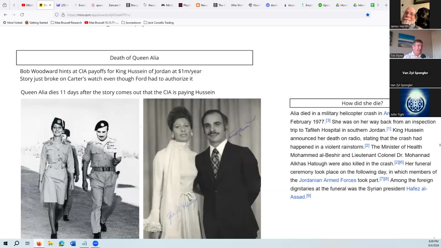The image size is (441, 248).
Task: Reload the Miro page
Action: point(22,15)
